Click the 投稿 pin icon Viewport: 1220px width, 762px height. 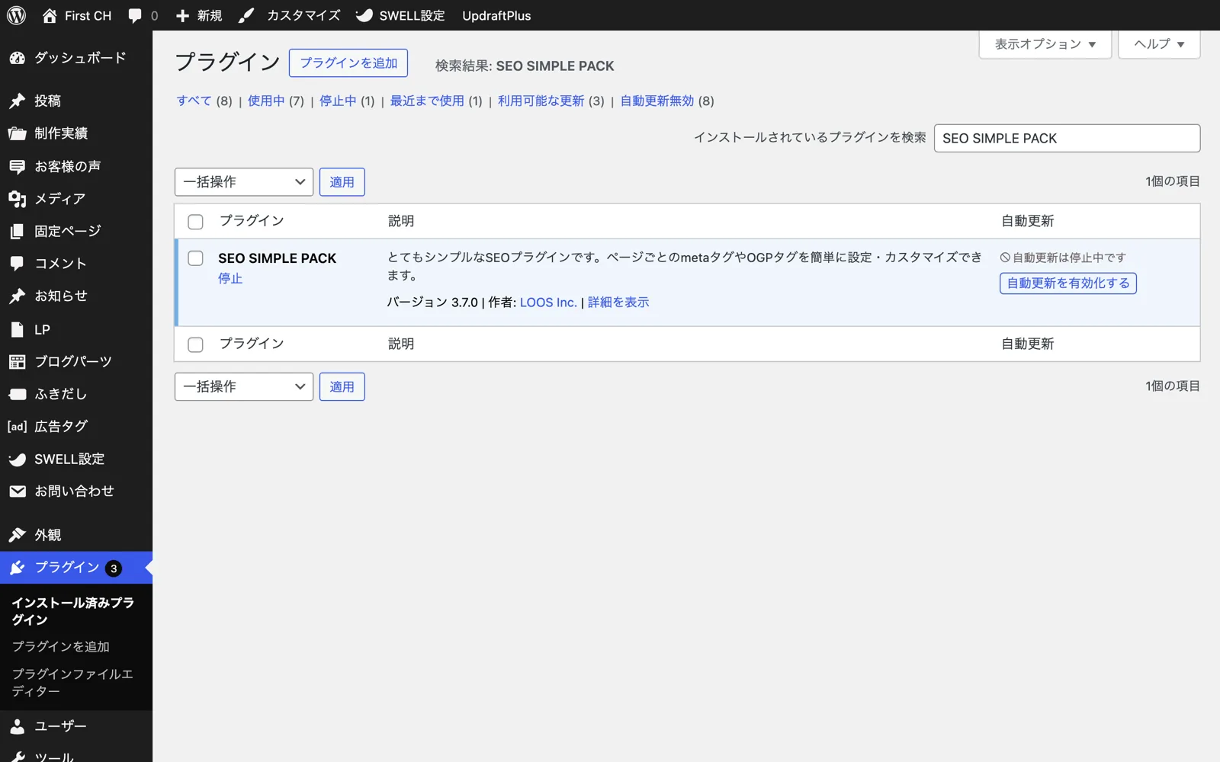coord(17,101)
